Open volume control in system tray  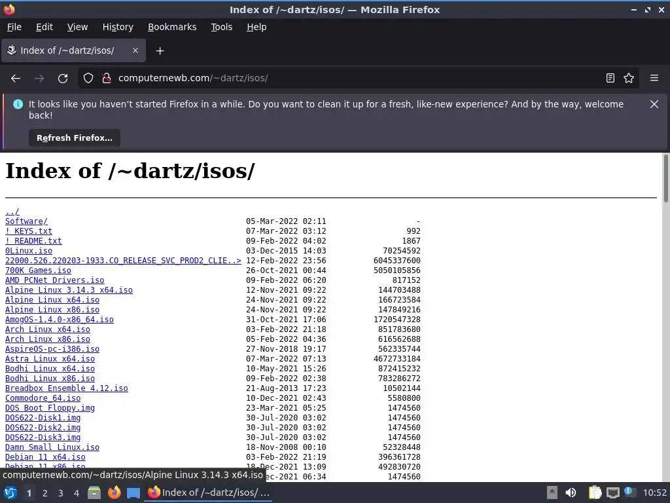(x=571, y=493)
